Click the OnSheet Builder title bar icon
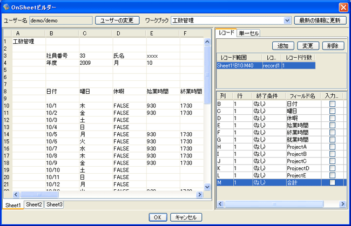The height and width of the screenshot is (226, 351). pyautogui.click(x=5, y=6)
